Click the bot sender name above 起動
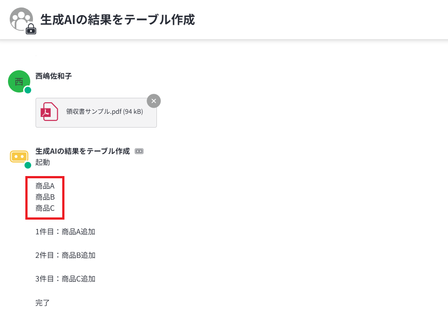The image size is (448, 321). click(x=83, y=151)
